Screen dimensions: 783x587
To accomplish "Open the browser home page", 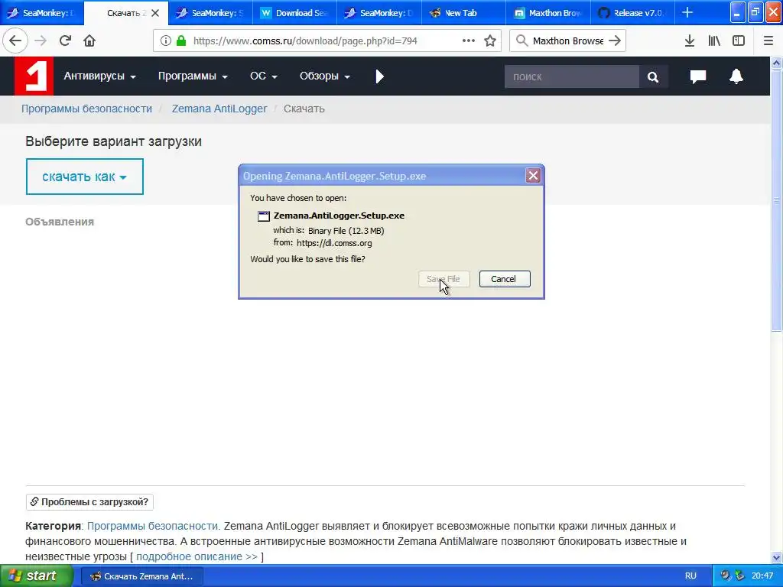I will pyautogui.click(x=89, y=41).
